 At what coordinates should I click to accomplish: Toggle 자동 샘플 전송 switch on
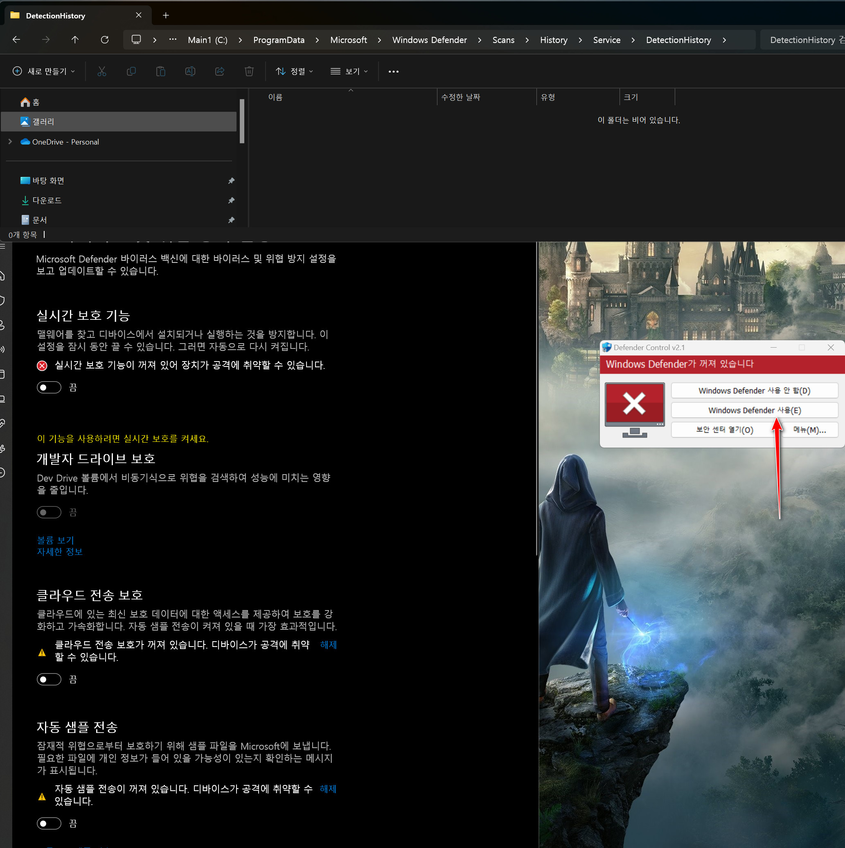point(49,823)
